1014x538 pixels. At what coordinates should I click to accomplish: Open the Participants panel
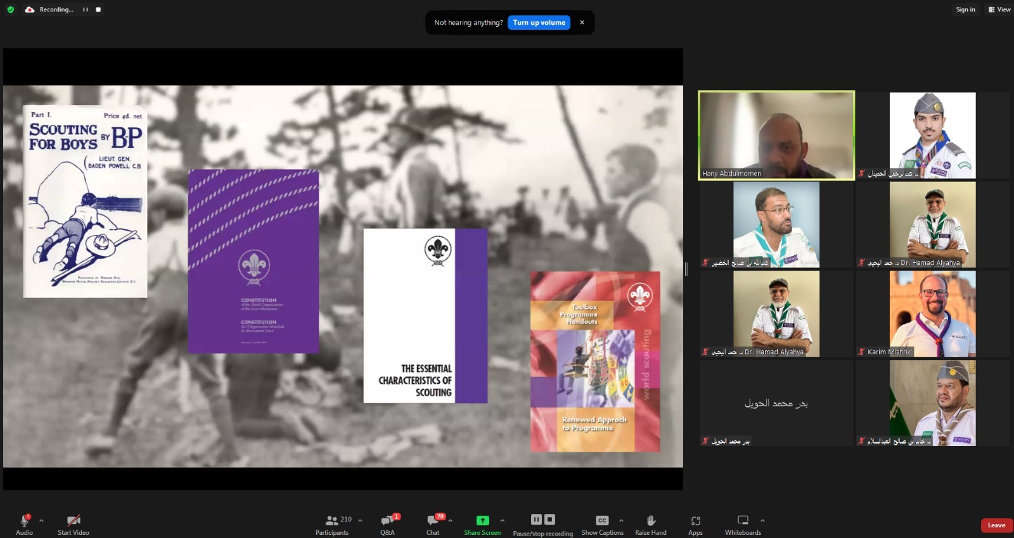(x=332, y=524)
